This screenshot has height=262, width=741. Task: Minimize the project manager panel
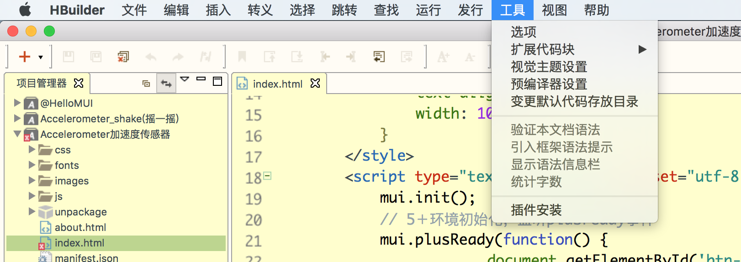(x=201, y=79)
